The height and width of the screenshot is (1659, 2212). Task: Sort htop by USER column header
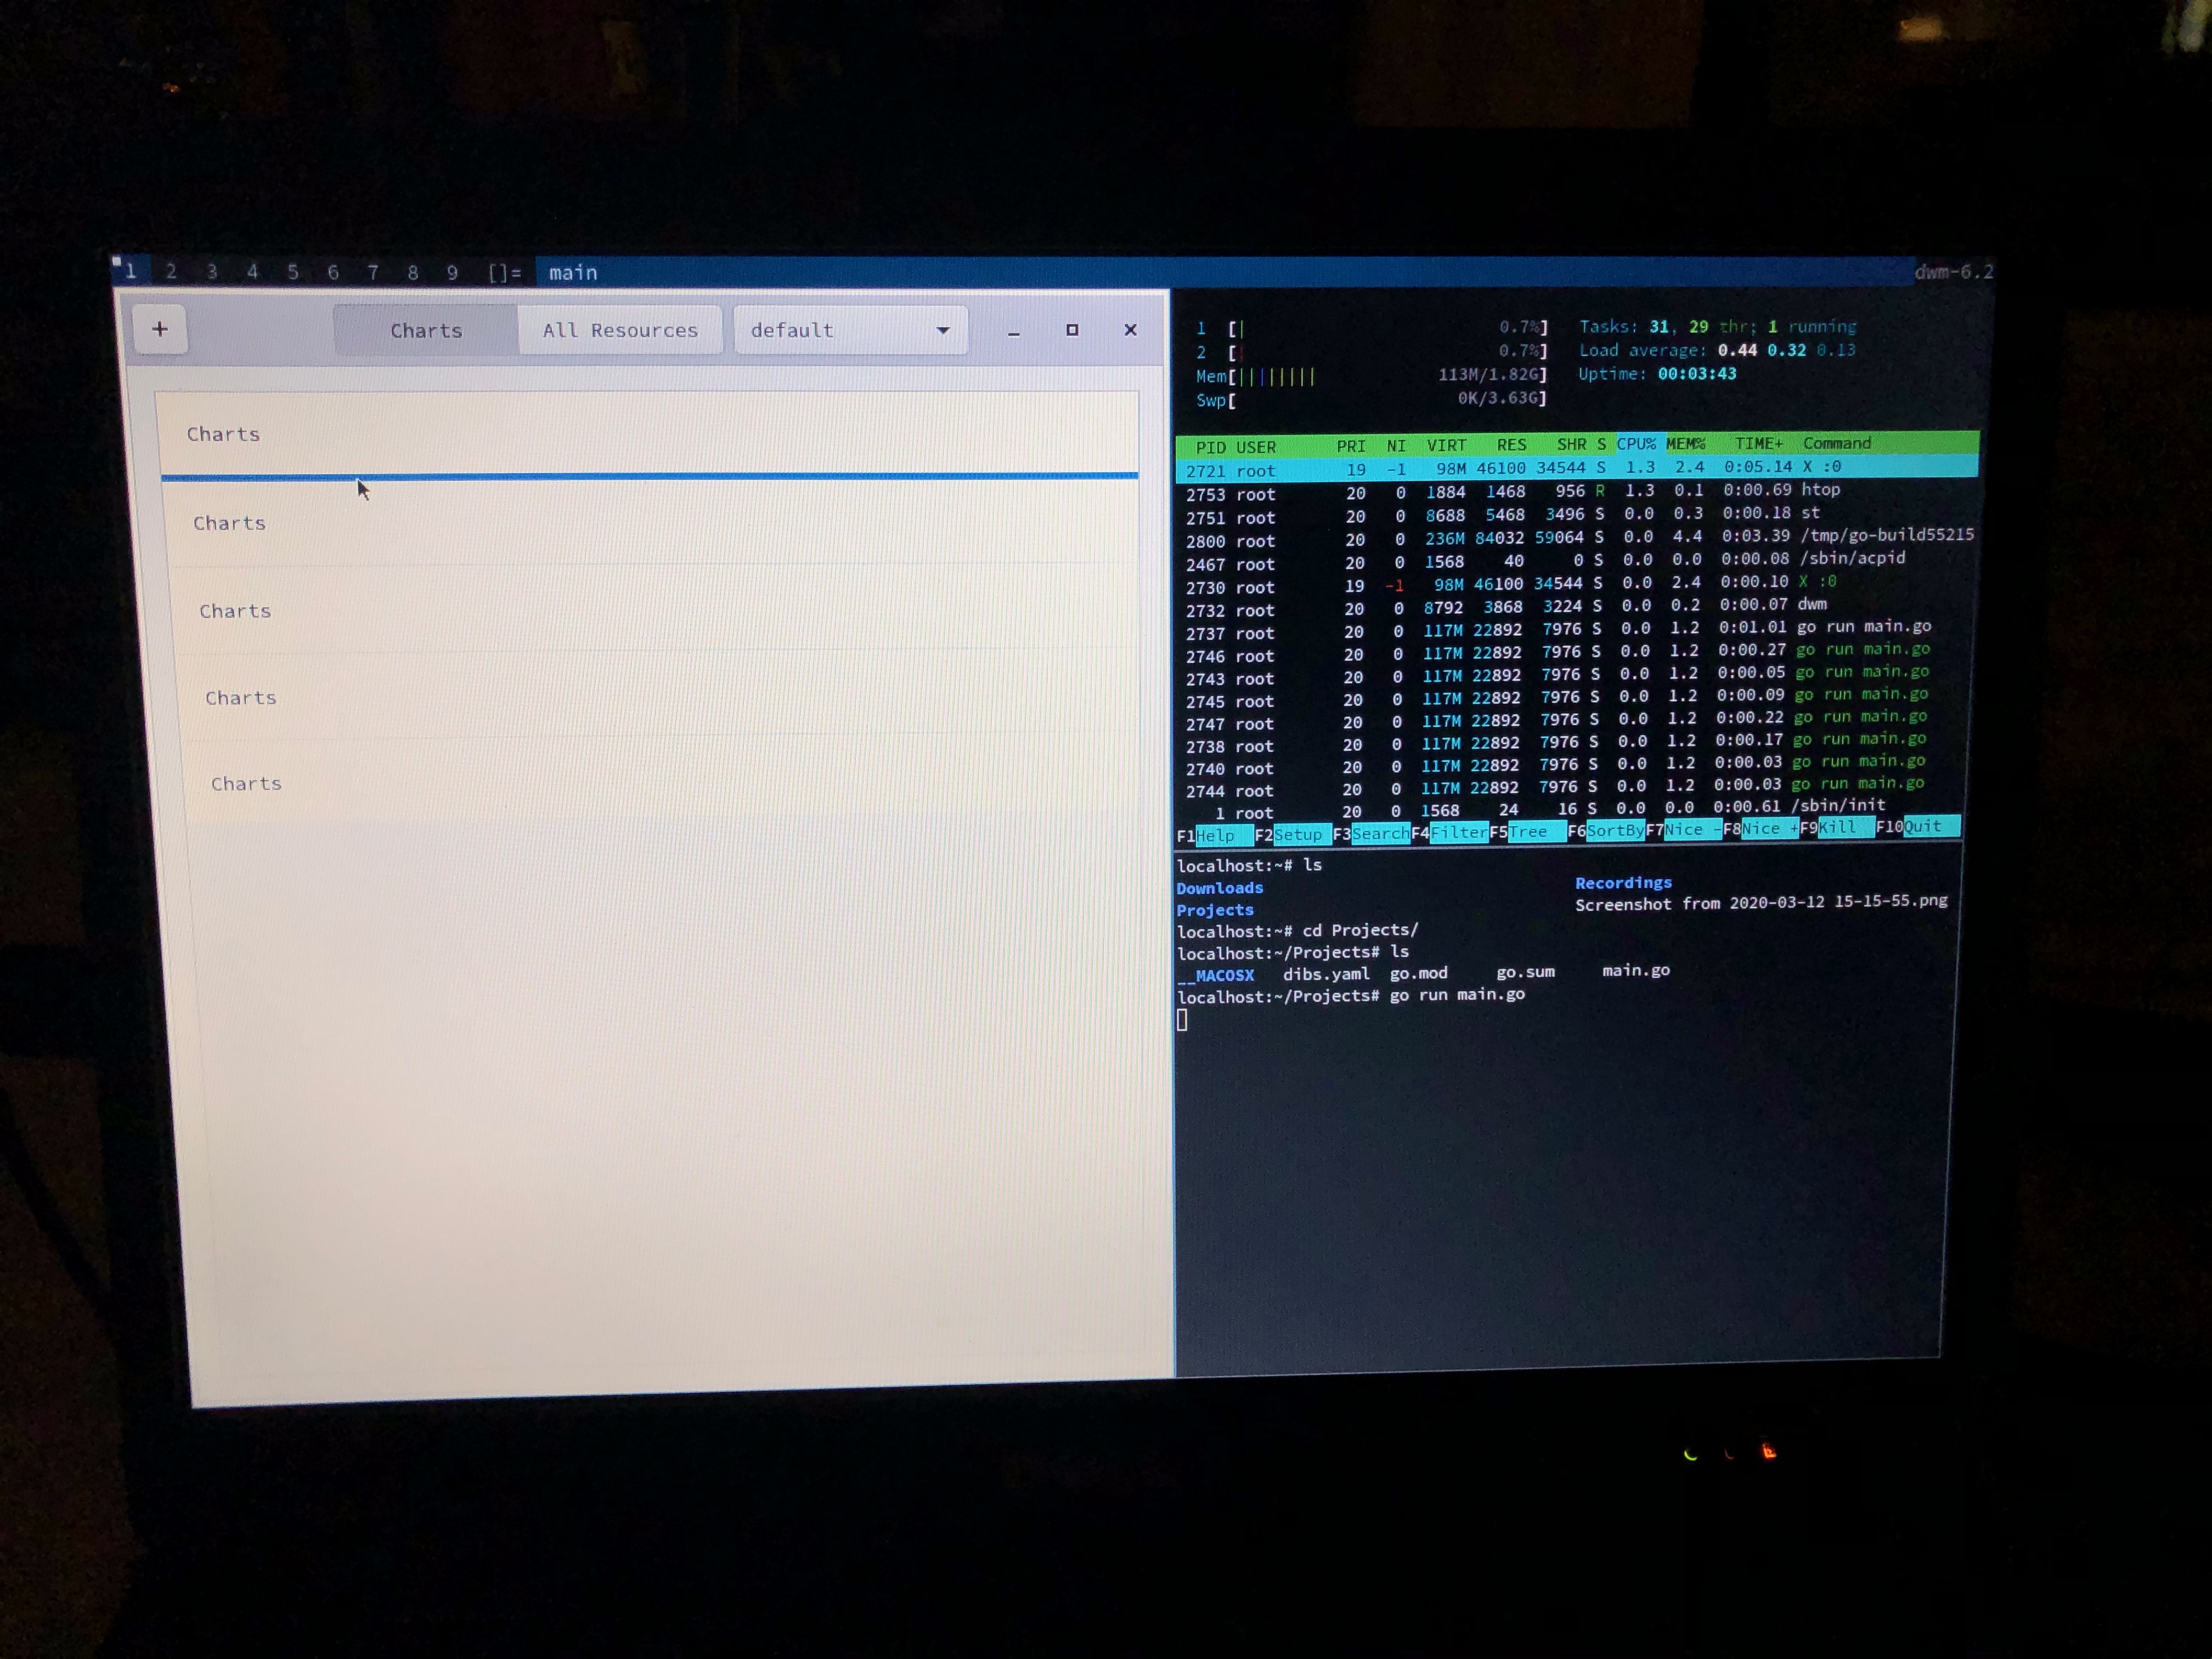tap(1256, 447)
